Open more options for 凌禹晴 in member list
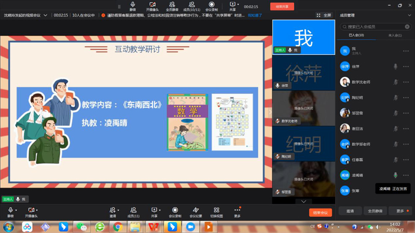Image resolution: width=415 pixels, height=233 pixels. [x=406, y=175]
